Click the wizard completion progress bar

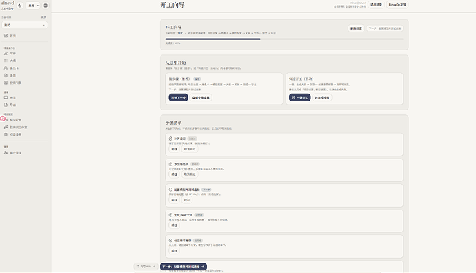[x=284, y=39]
